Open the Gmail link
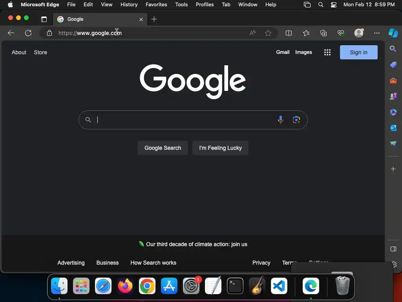 point(283,52)
